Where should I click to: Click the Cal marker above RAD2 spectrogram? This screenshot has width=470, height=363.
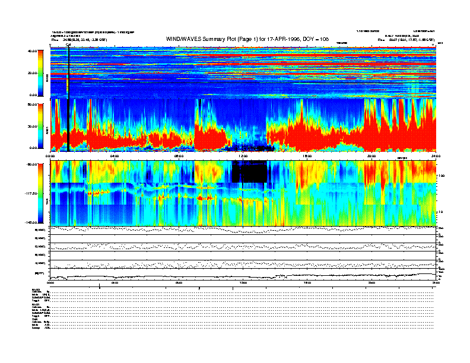pos(68,45)
